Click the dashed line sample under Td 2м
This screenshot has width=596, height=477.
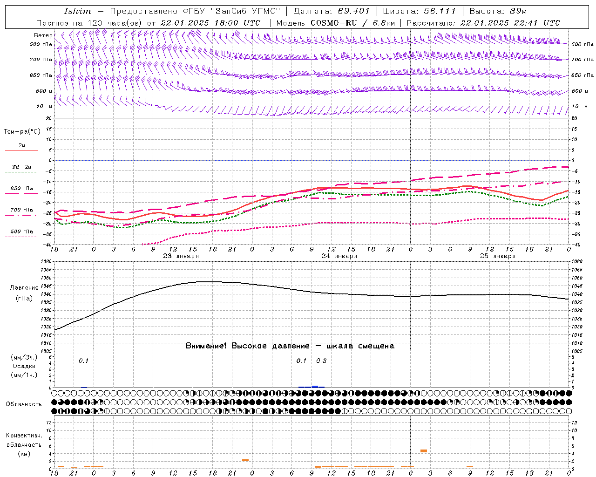[x=21, y=172]
